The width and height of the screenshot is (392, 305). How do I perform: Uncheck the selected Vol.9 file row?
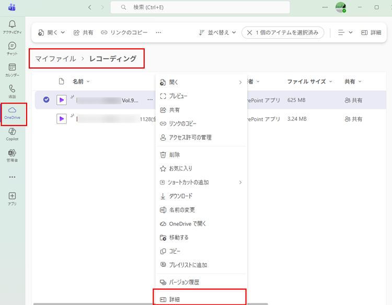46,99
